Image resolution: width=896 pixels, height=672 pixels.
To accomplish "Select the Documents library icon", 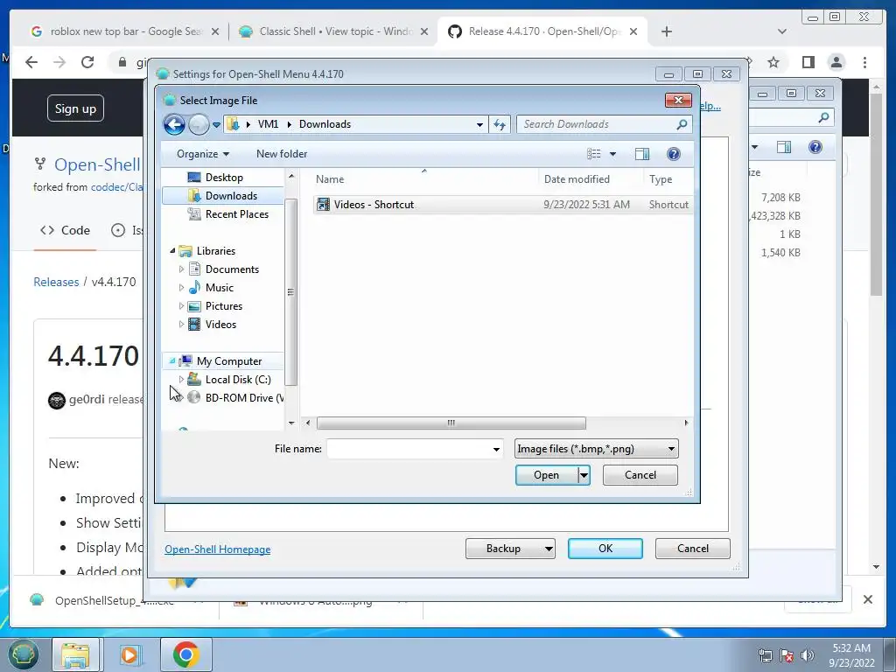I will (194, 269).
